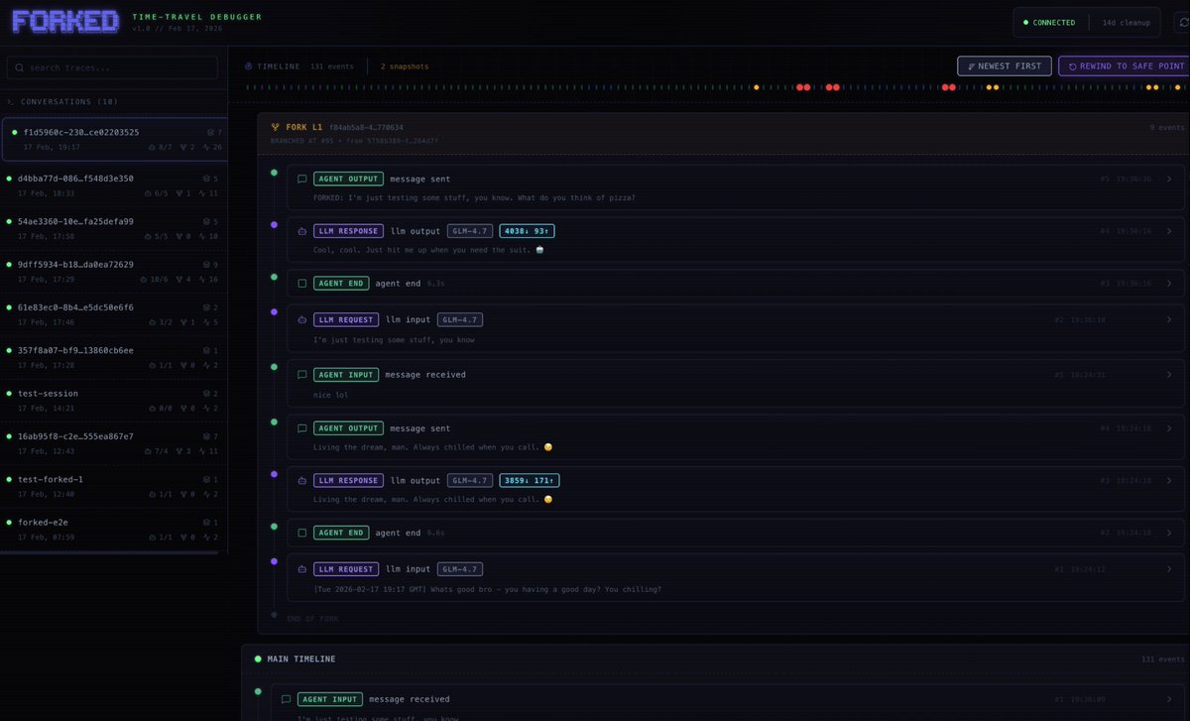Expand the 3859 token LLM response chevron
The height and width of the screenshot is (721, 1190).
[1169, 480]
